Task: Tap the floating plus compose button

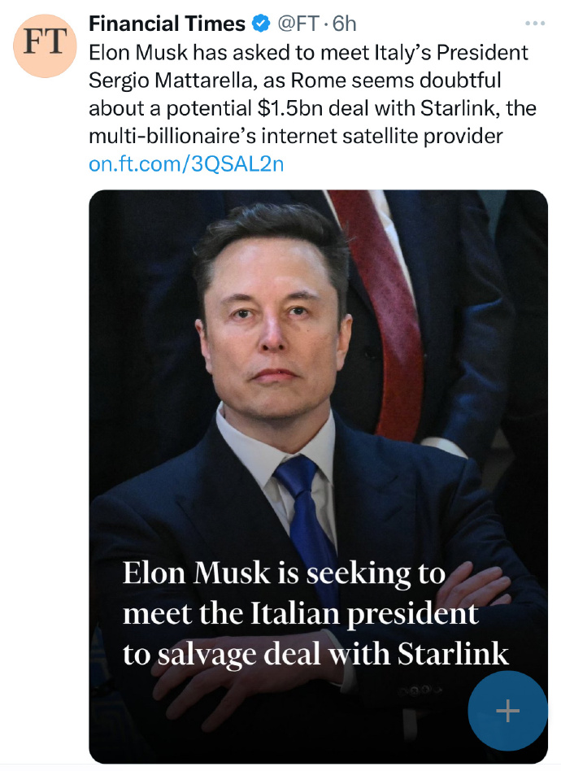Action: [507, 711]
